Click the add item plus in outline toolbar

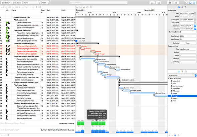[2, 7]
